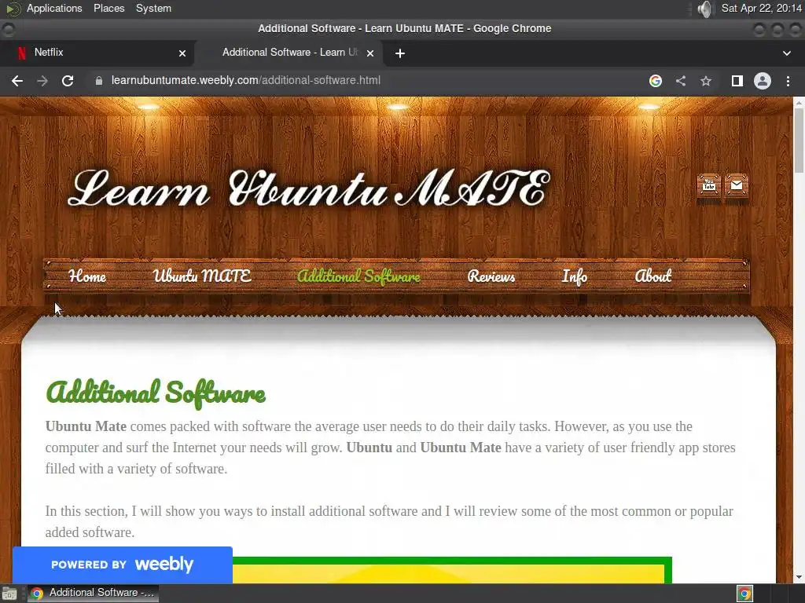
Task: Click the Chrome icon in the bottom-right panel
Action: (x=744, y=594)
